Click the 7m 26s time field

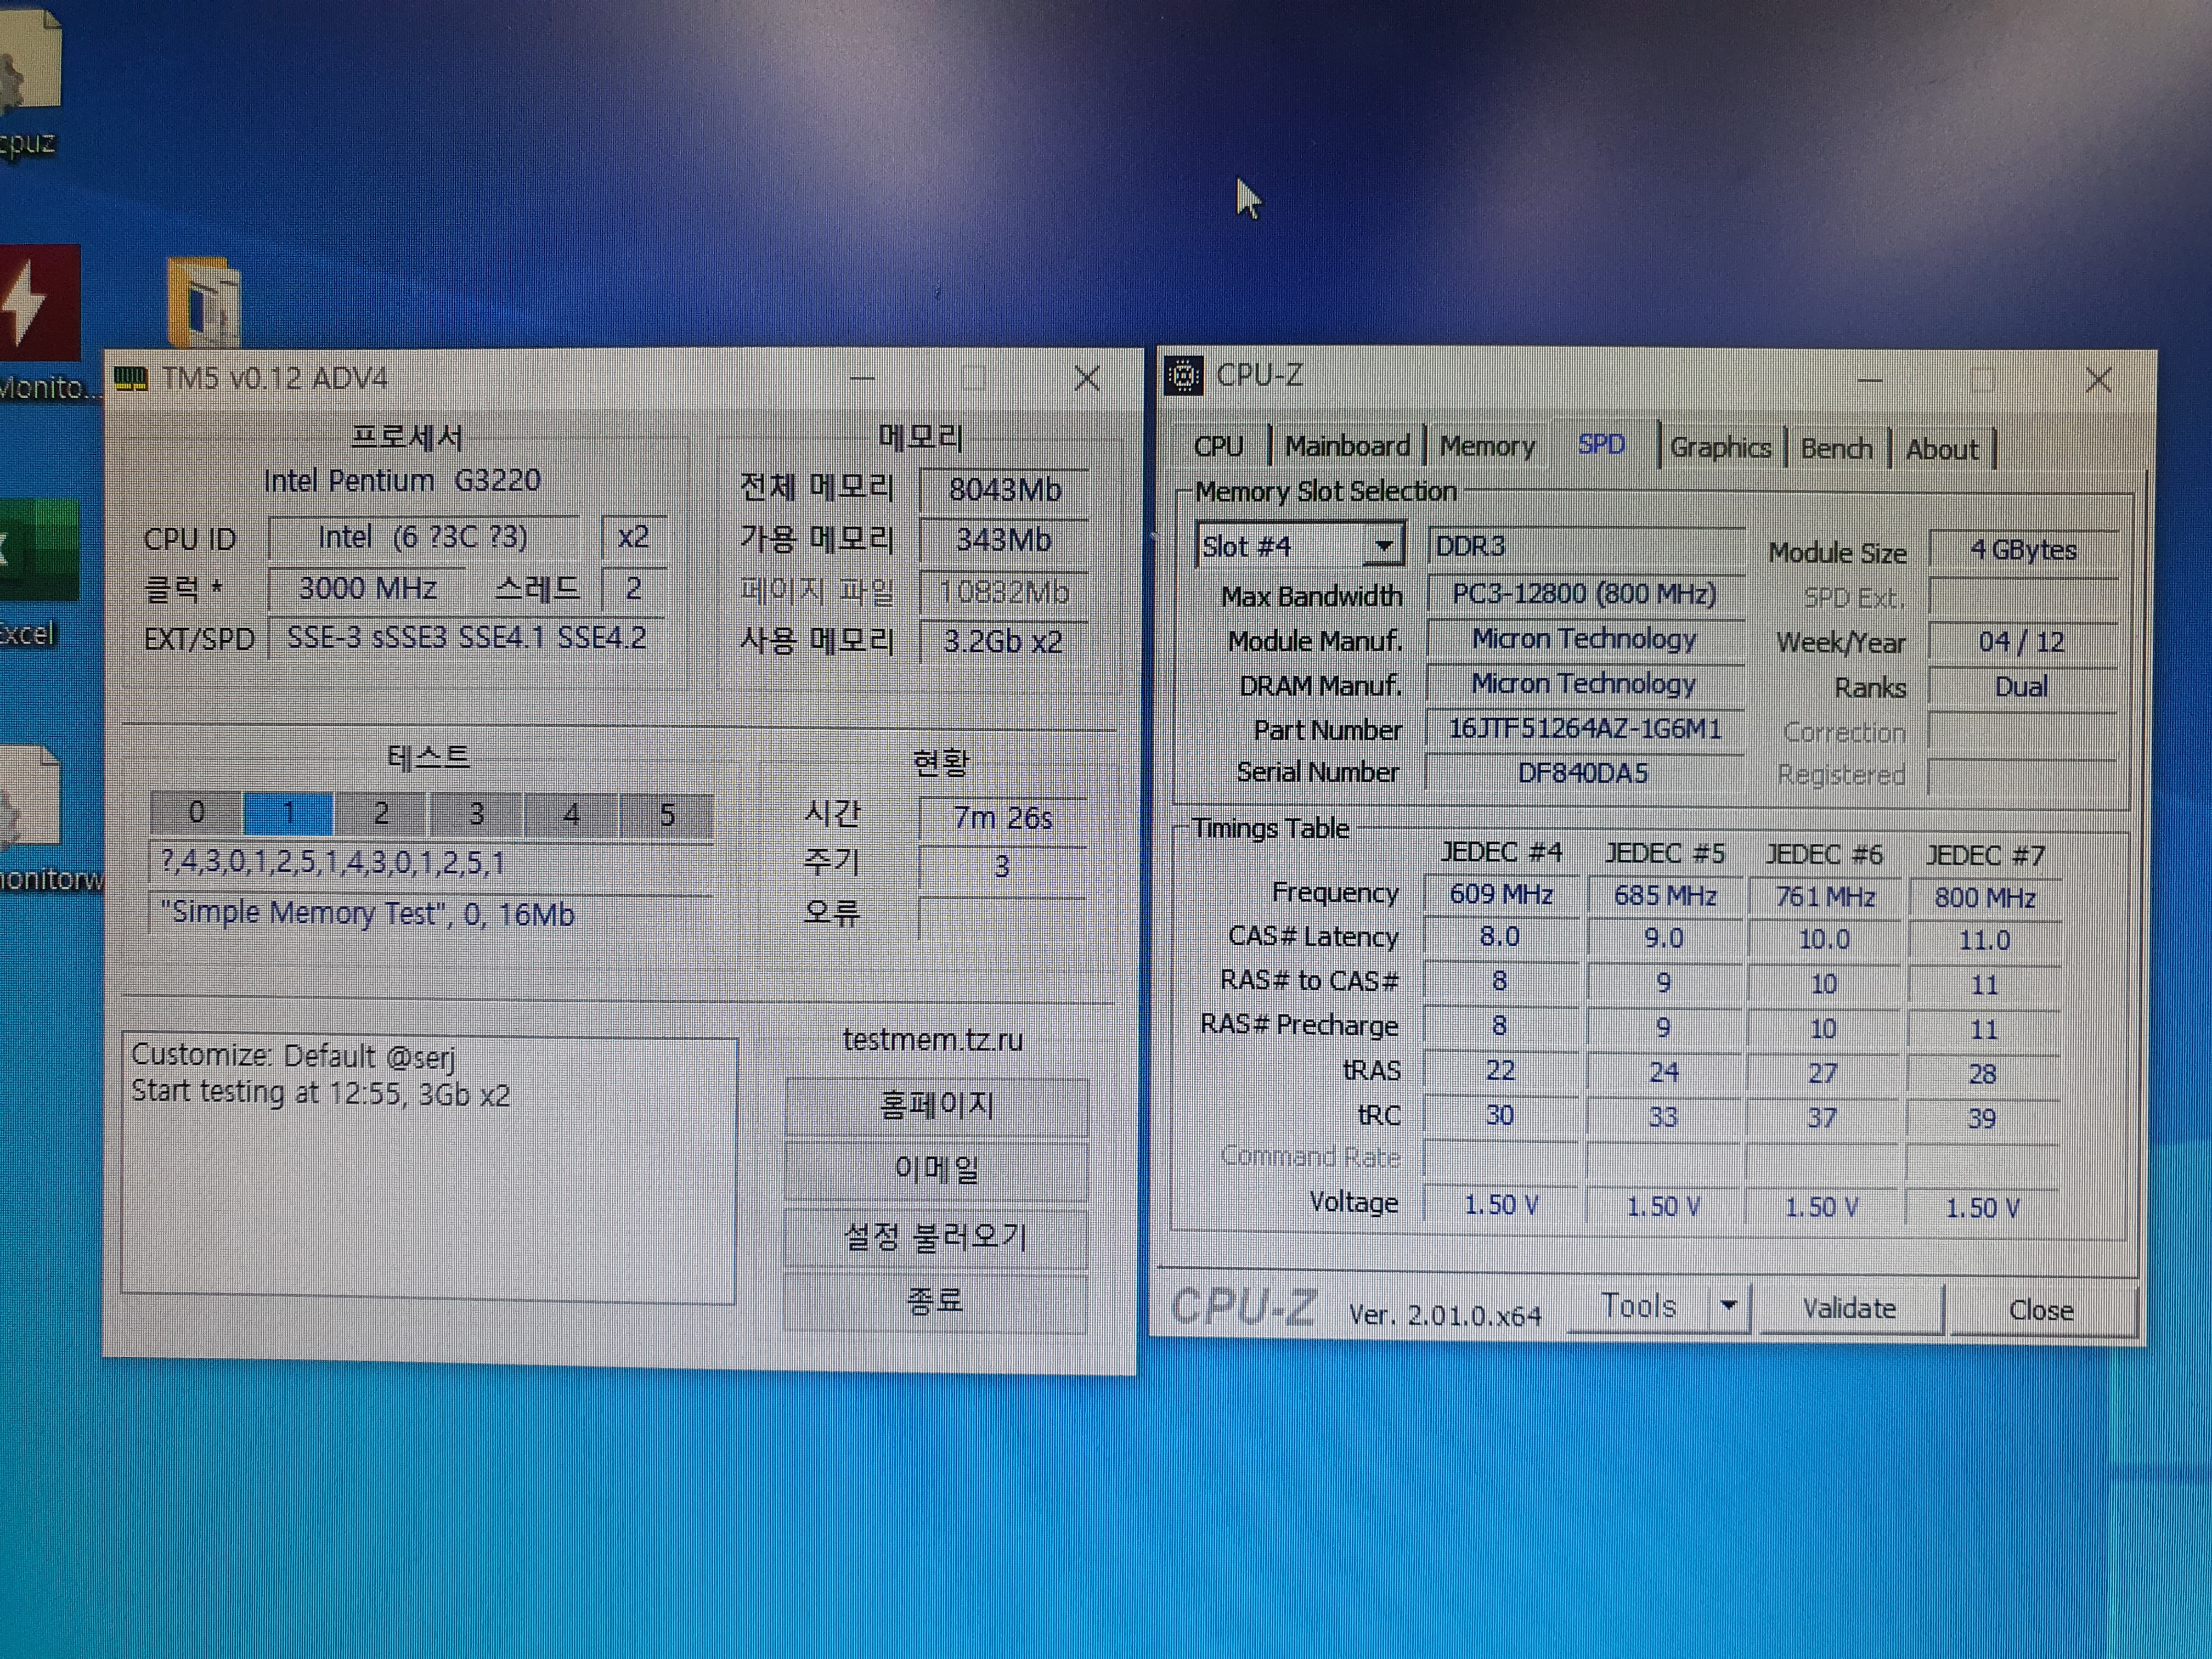tap(1003, 818)
